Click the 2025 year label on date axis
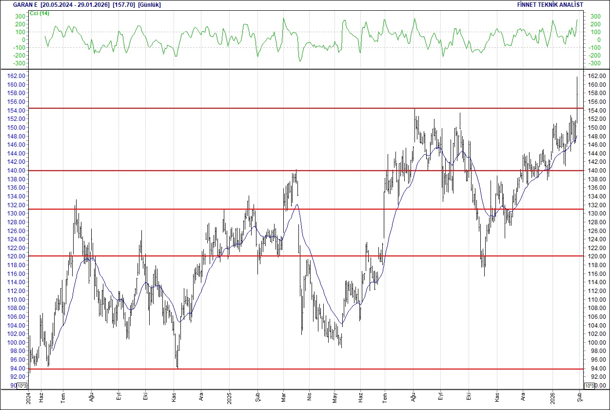Screen dimensions: 610x410 point(229,397)
